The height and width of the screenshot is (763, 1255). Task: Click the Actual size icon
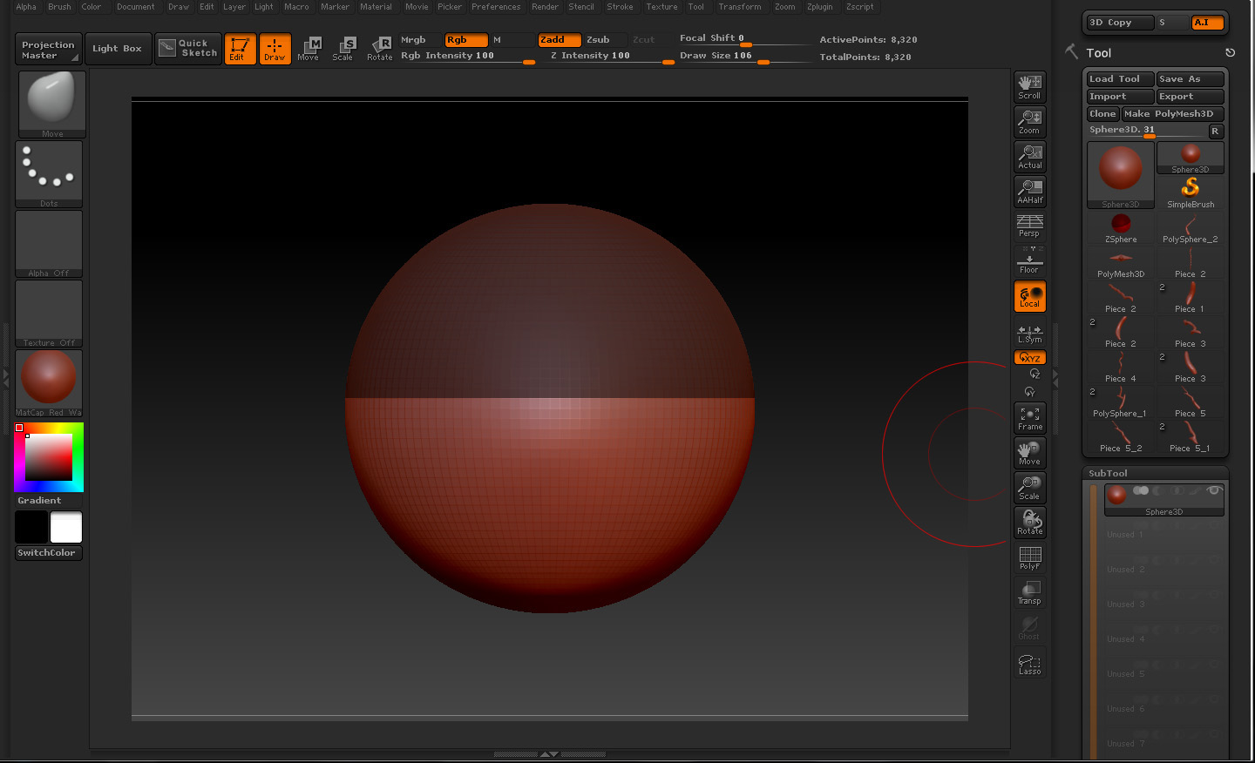coord(1029,157)
